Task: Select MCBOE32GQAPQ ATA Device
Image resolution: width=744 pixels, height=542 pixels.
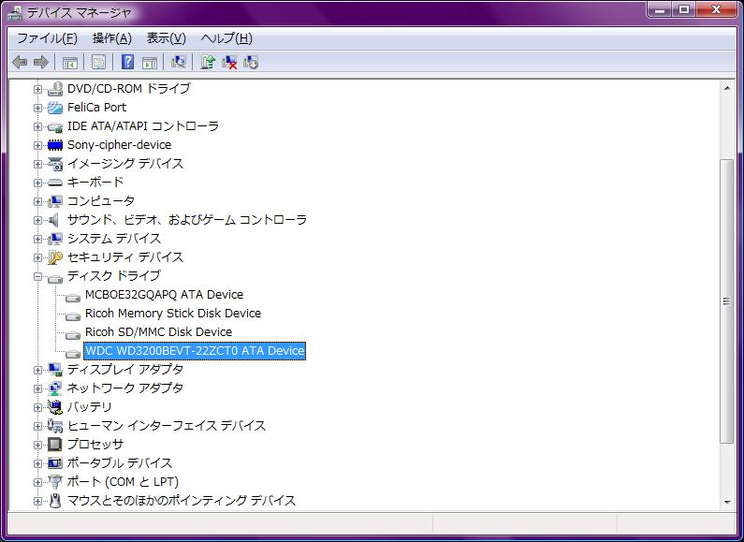Action: pyautogui.click(x=164, y=295)
